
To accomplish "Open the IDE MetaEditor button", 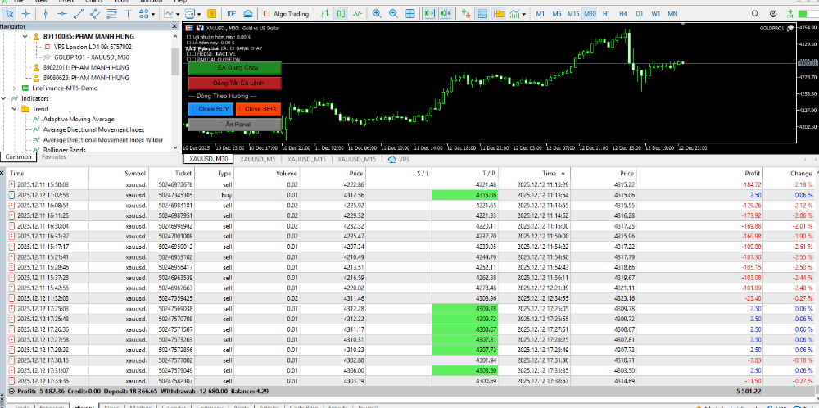I will pyautogui.click(x=231, y=14).
